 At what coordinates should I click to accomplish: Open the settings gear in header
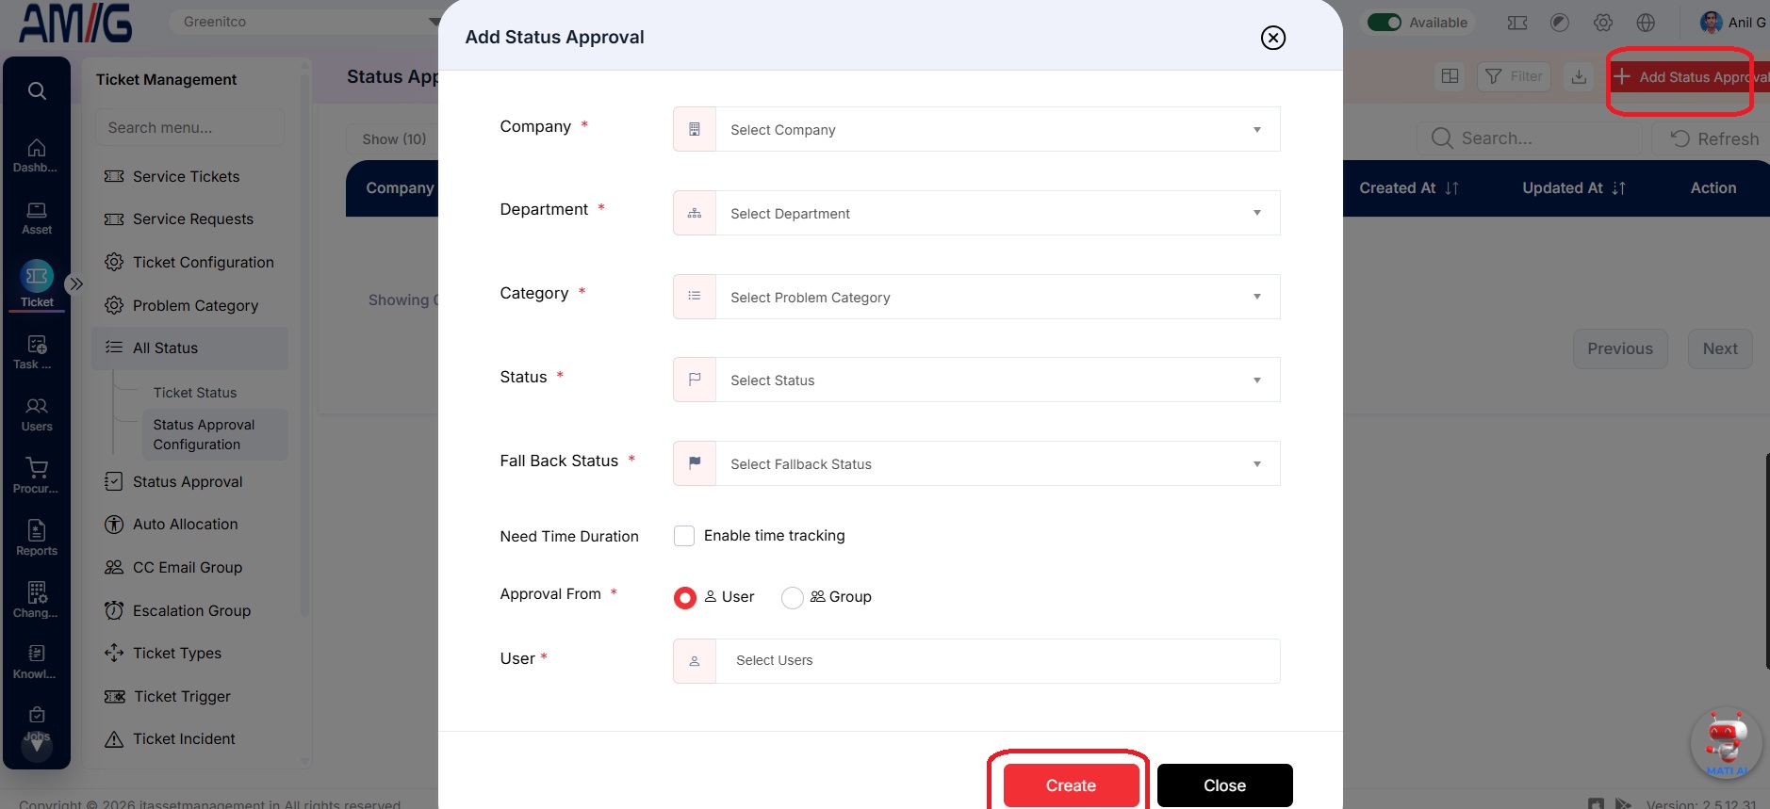point(1603,23)
